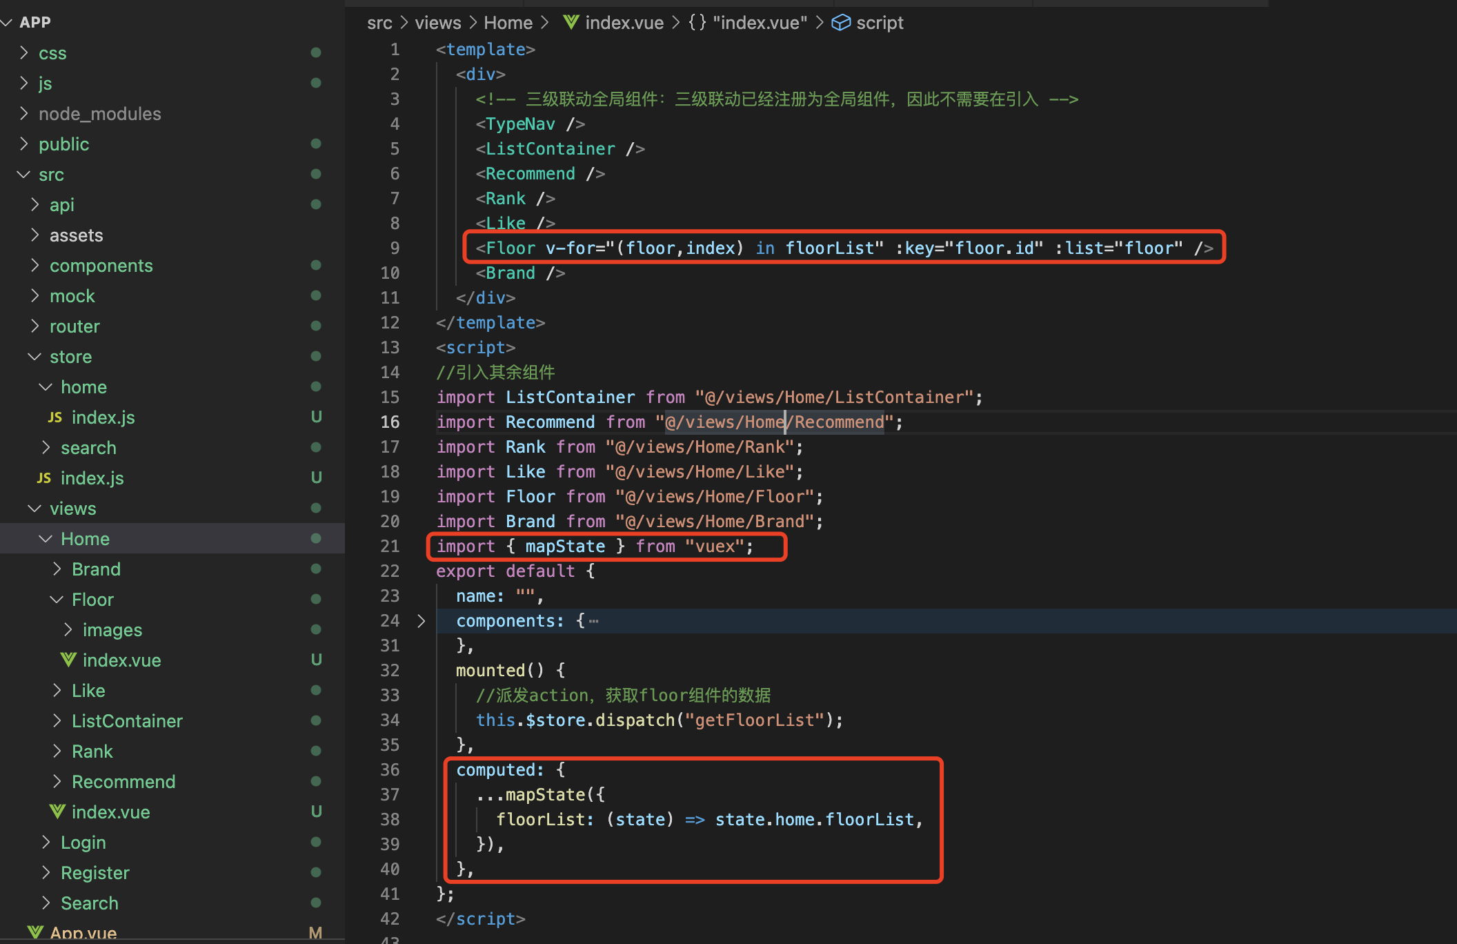Unfold the components block on line 24
The height and width of the screenshot is (944, 1457).
click(x=422, y=621)
